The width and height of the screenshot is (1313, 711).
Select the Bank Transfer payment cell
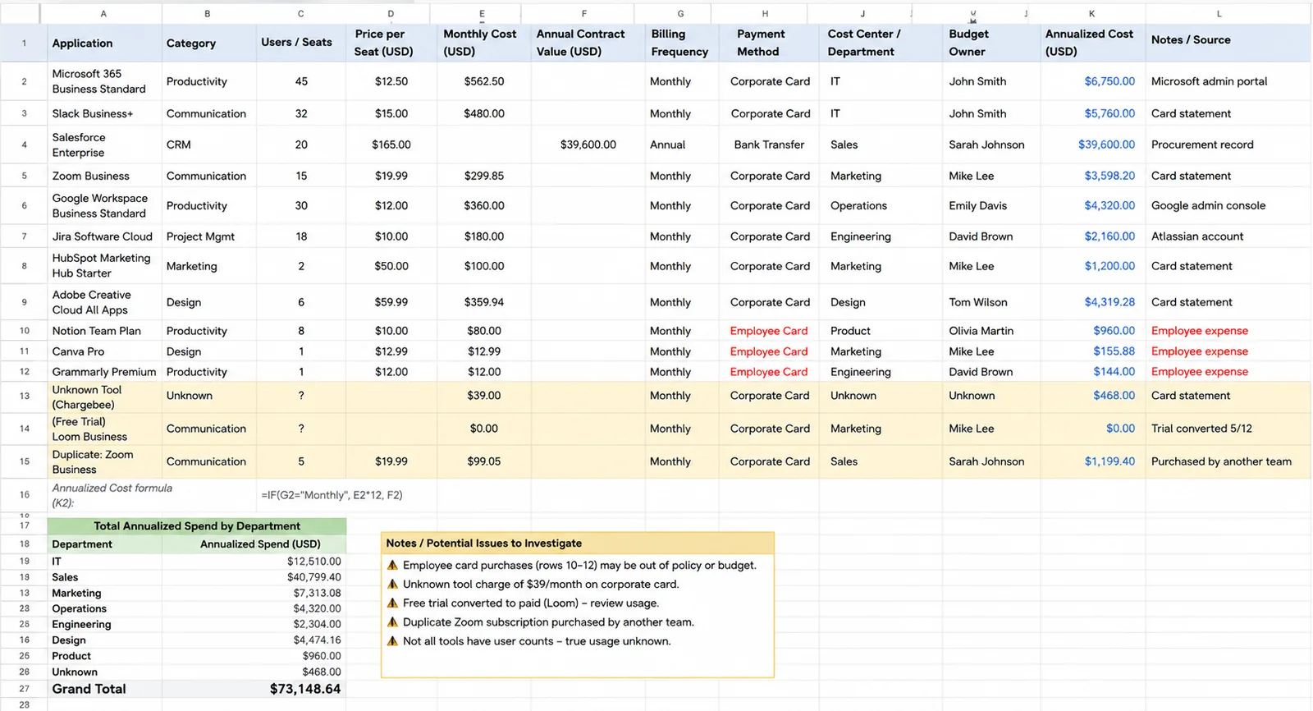click(769, 144)
